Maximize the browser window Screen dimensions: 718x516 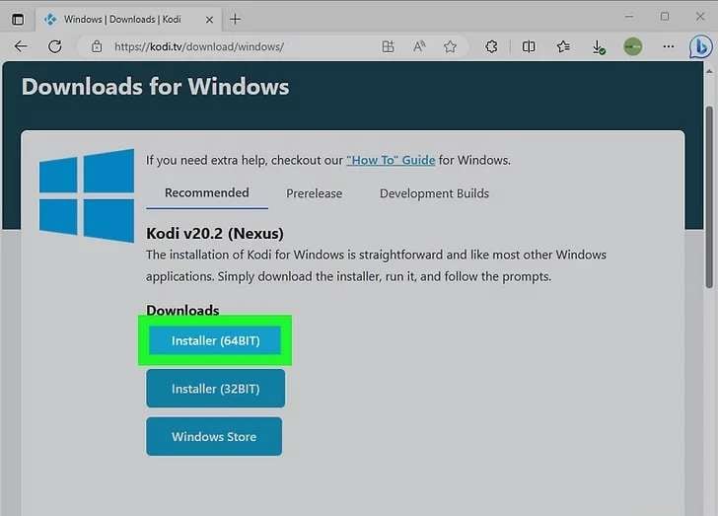click(665, 17)
